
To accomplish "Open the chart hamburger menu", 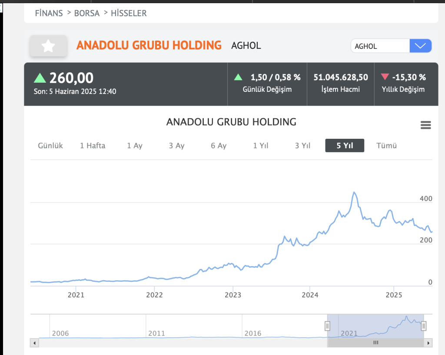I will click(426, 125).
